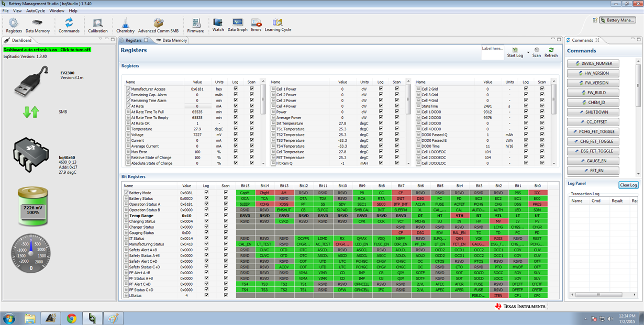Screen dimensions: 644x325
Task: Open the File menu
Action: 6,10
